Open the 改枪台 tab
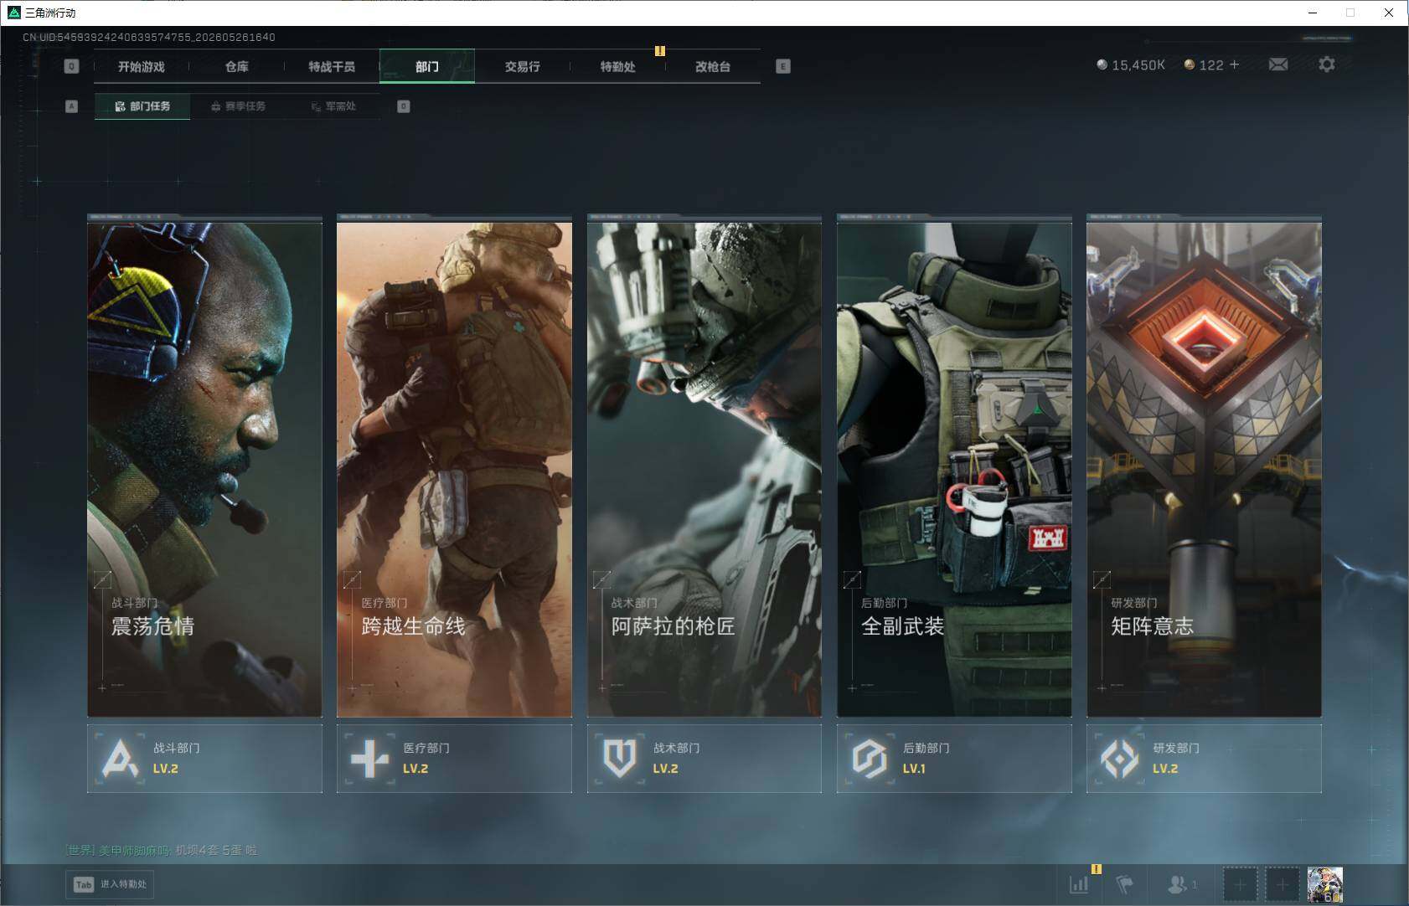This screenshot has height=906, width=1409. point(713,66)
